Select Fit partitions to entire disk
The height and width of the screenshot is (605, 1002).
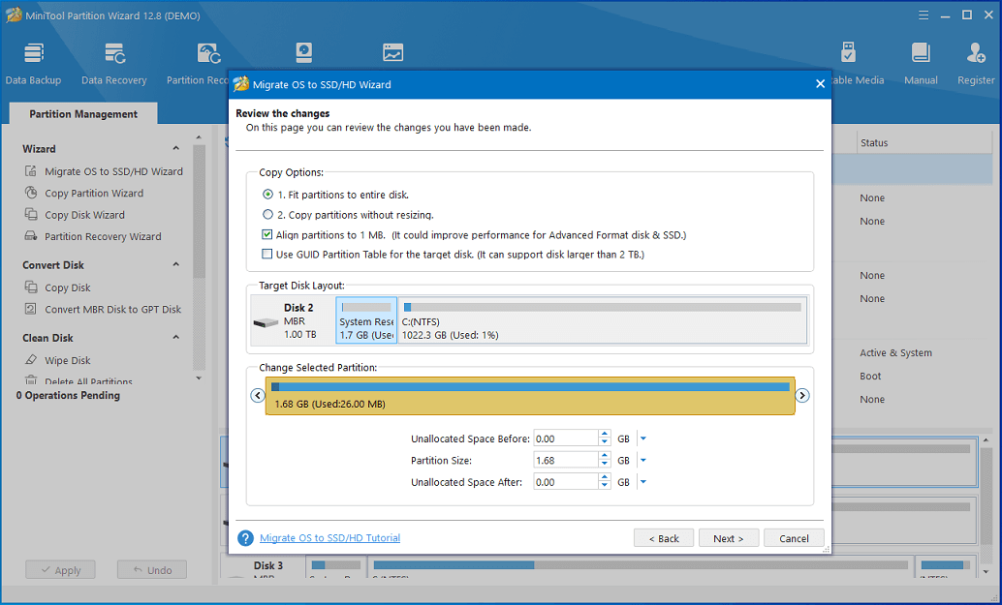coord(335,195)
